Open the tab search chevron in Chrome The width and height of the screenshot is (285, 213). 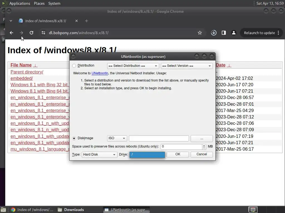coord(11,21)
